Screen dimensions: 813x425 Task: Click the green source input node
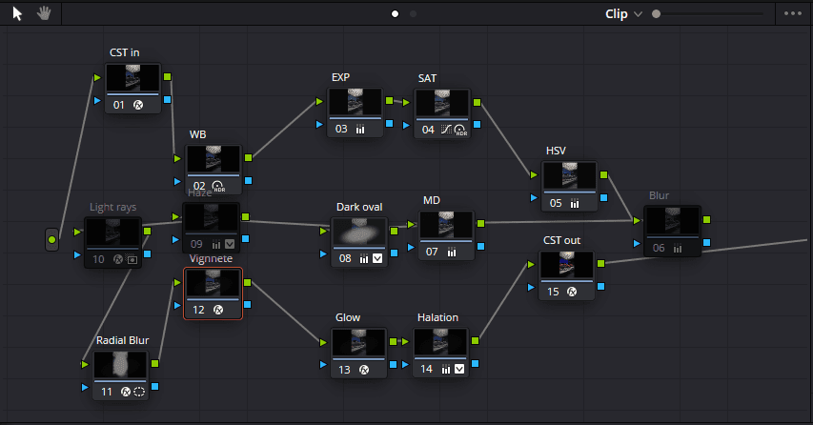[51, 239]
